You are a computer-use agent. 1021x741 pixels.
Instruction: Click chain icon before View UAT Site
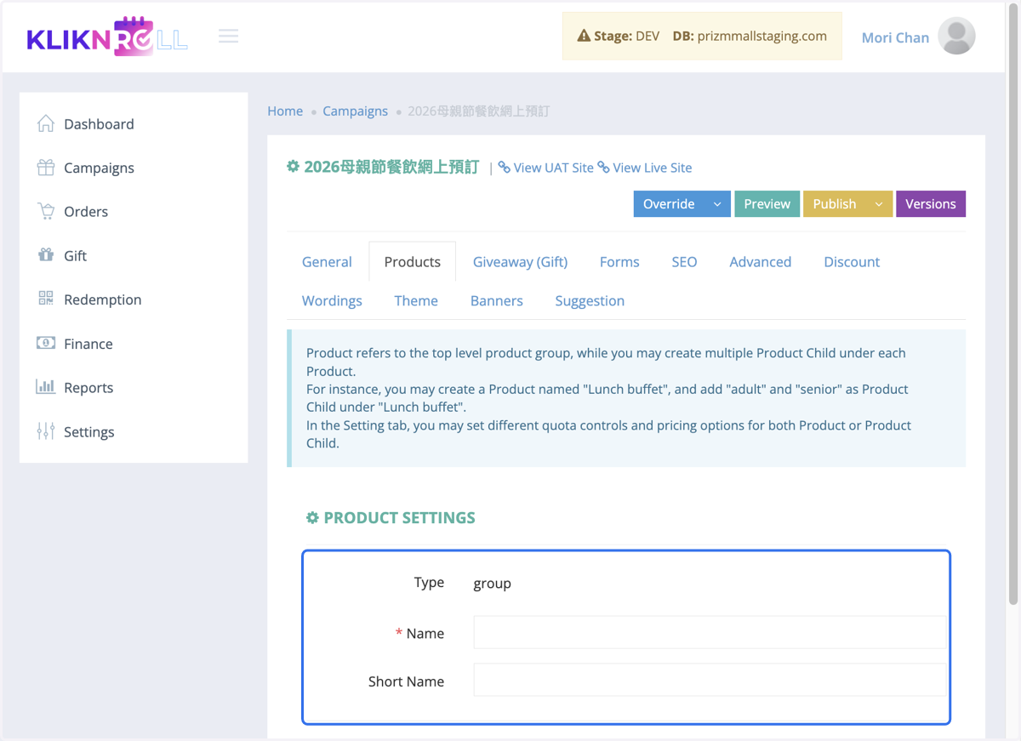505,168
